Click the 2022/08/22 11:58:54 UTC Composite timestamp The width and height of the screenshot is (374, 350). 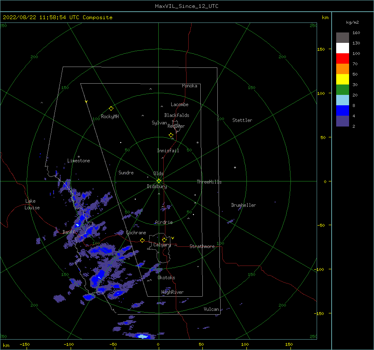pos(57,17)
